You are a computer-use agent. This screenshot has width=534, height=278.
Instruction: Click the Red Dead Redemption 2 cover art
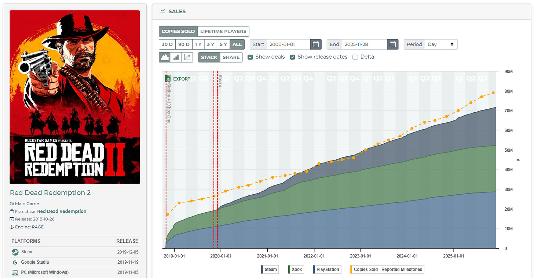tap(75, 97)
